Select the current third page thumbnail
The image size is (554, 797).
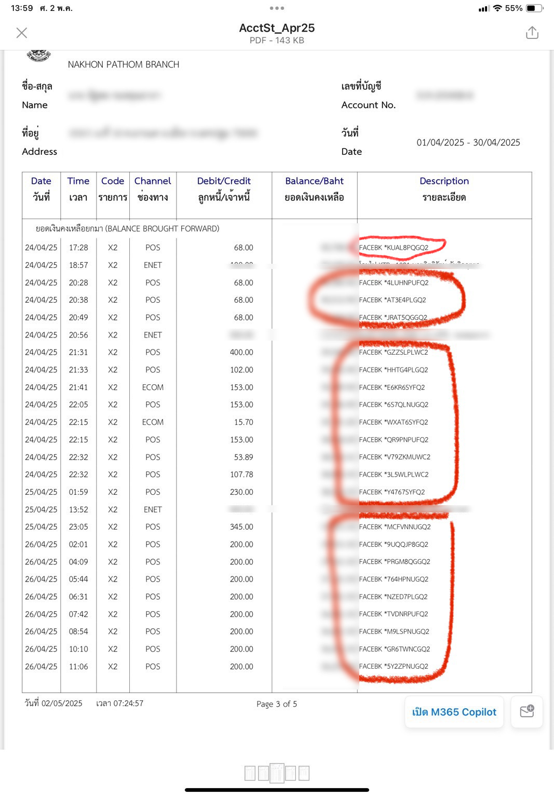point(277,773)
